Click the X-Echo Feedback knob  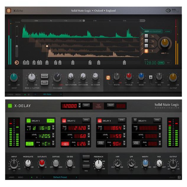(57, 77)
